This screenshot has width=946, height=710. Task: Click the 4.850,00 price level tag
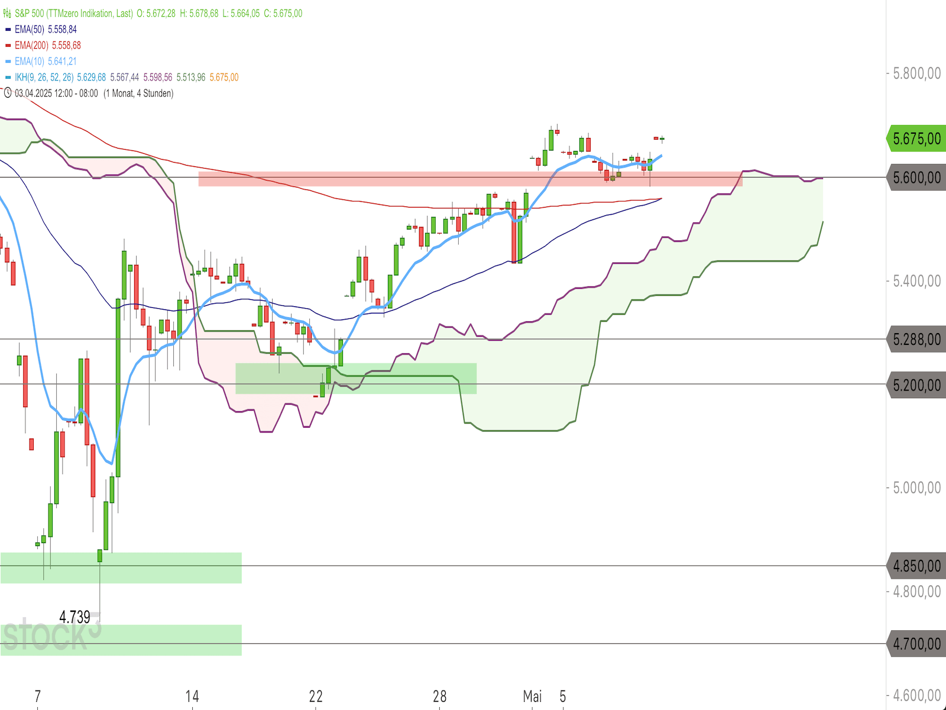[x=916, y=566]
